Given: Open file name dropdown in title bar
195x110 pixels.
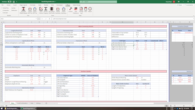Looking at the screenshot, I should (56, 2).
